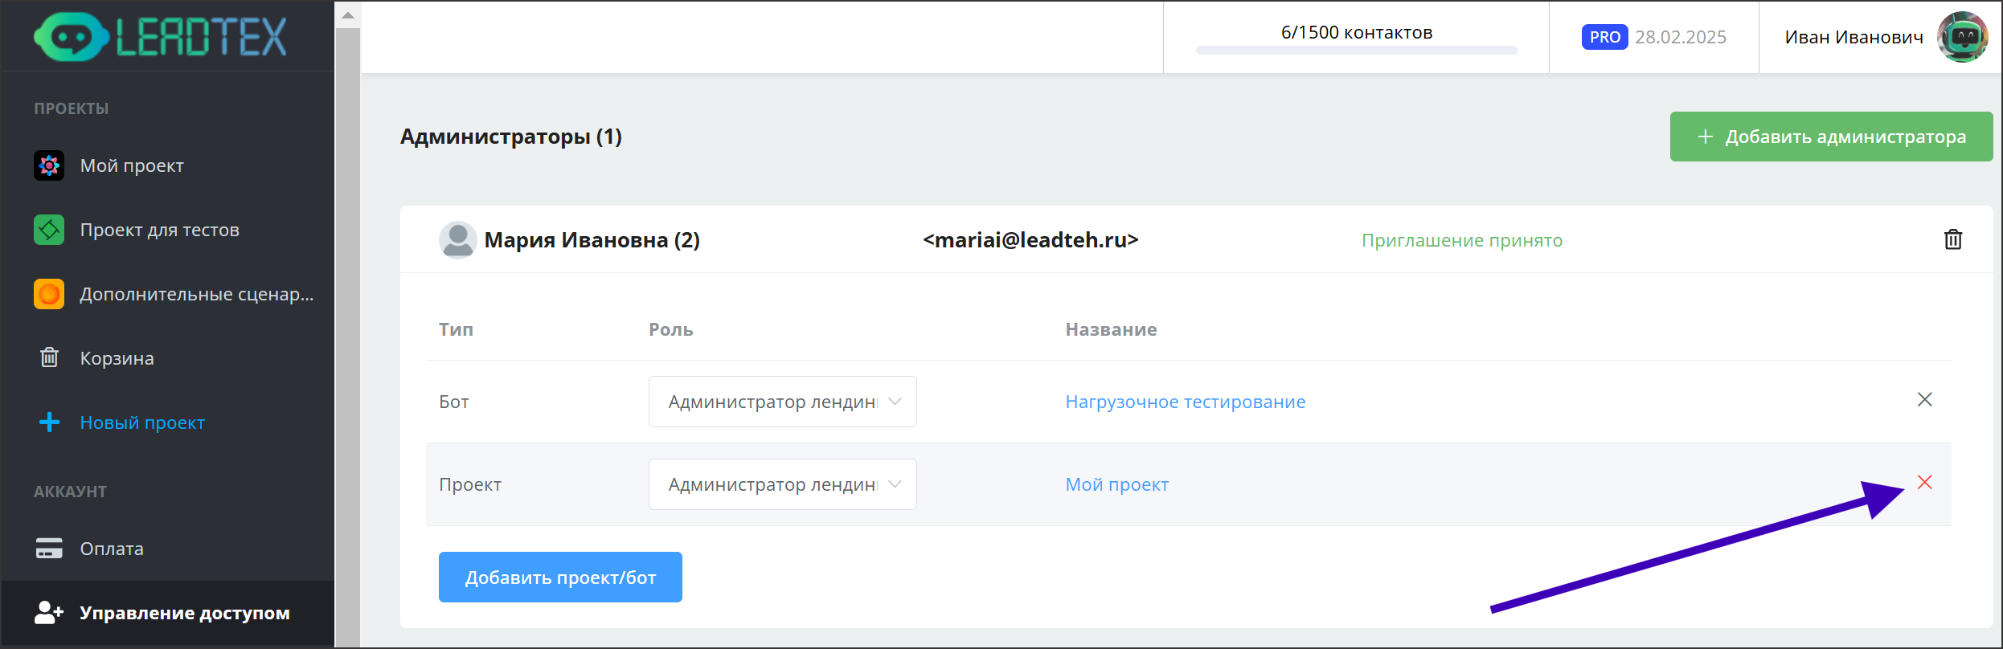Click the orange Дополнительные сценарии icon
The width and height of the screenshot is (2003, 649).
click(49, 294)
